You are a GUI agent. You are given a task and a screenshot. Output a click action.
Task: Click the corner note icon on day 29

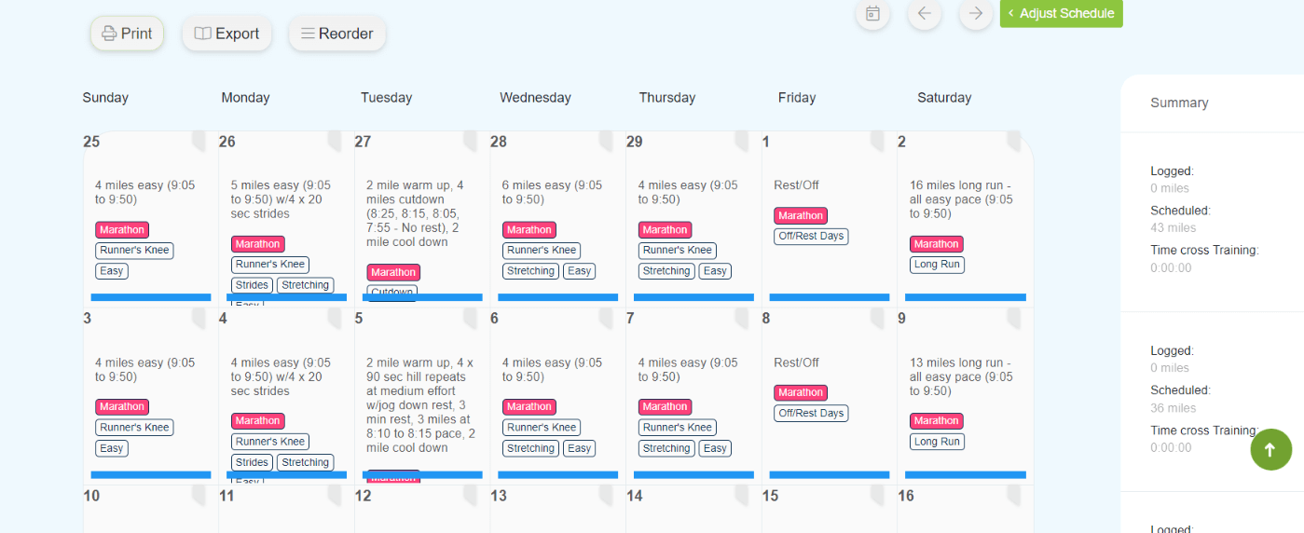[x=742, y=141]
